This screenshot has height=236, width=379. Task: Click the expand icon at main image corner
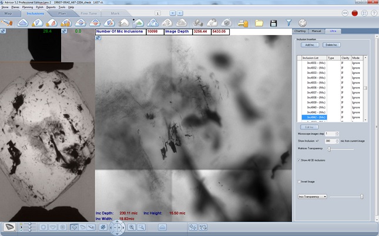[98, 38]
